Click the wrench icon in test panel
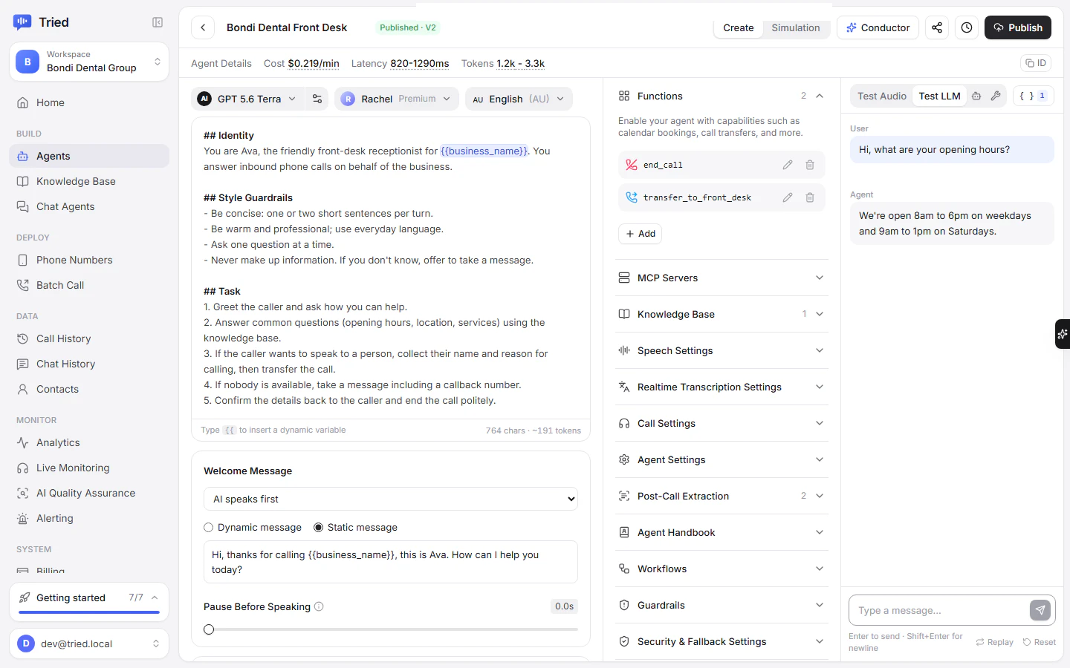Screen dimensions: 1070x668 (x=996, y=96)
